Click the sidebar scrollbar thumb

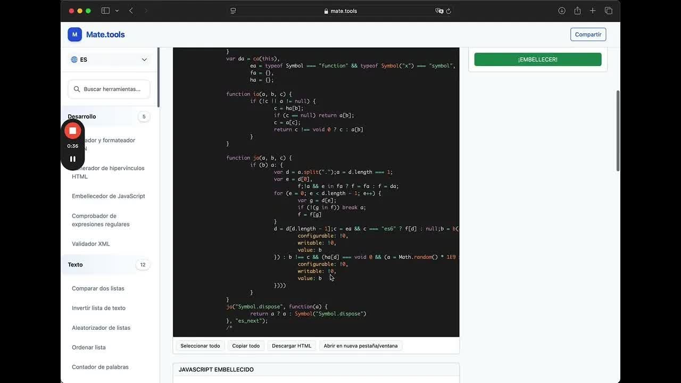pos(158,78)
